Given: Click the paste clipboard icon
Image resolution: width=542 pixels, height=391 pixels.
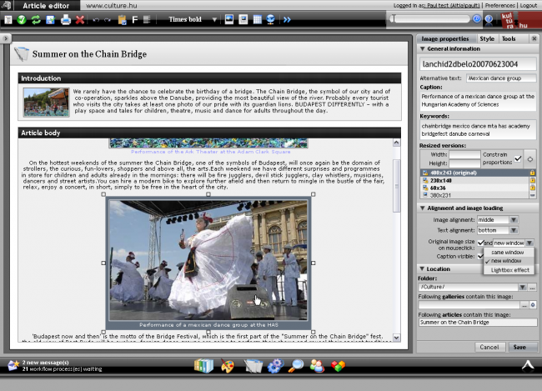Looking at the screenshot, I should pos(122,20).
